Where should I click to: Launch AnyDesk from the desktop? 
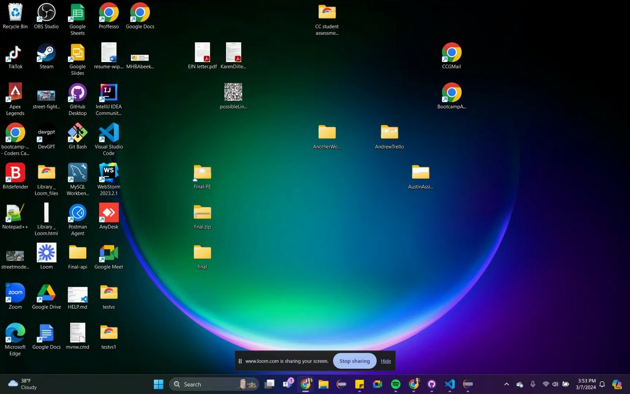(x=109, y=217)
